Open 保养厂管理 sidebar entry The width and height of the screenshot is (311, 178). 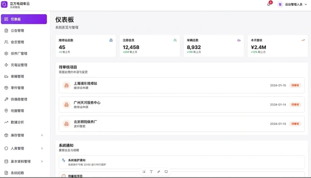tap(24, 53)
